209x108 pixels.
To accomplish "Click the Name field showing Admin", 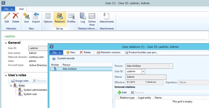I will point(146,77).
